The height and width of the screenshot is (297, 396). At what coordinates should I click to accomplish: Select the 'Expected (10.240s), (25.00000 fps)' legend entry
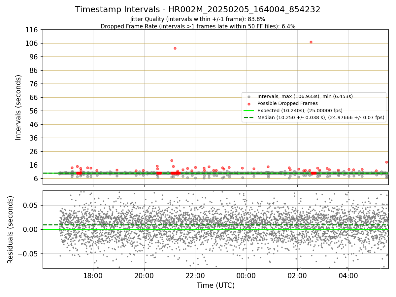300,110
